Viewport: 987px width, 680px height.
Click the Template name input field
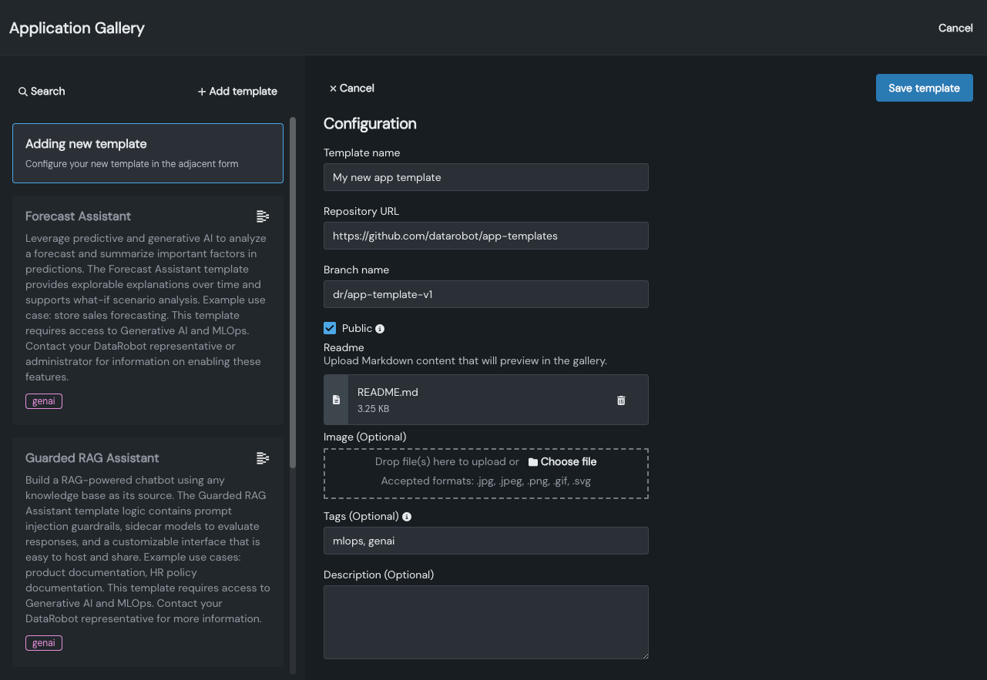coord(485,177)
